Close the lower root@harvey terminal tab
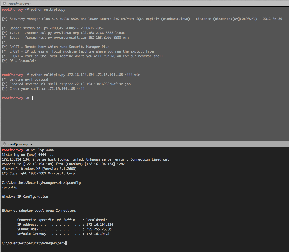Image resolution: width=289 pixels, height=252 pixels. click(x=4, y=144)
